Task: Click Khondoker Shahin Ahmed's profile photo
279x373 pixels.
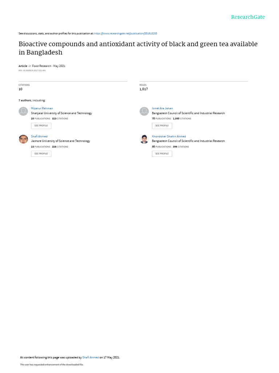Action: [144, 139]
